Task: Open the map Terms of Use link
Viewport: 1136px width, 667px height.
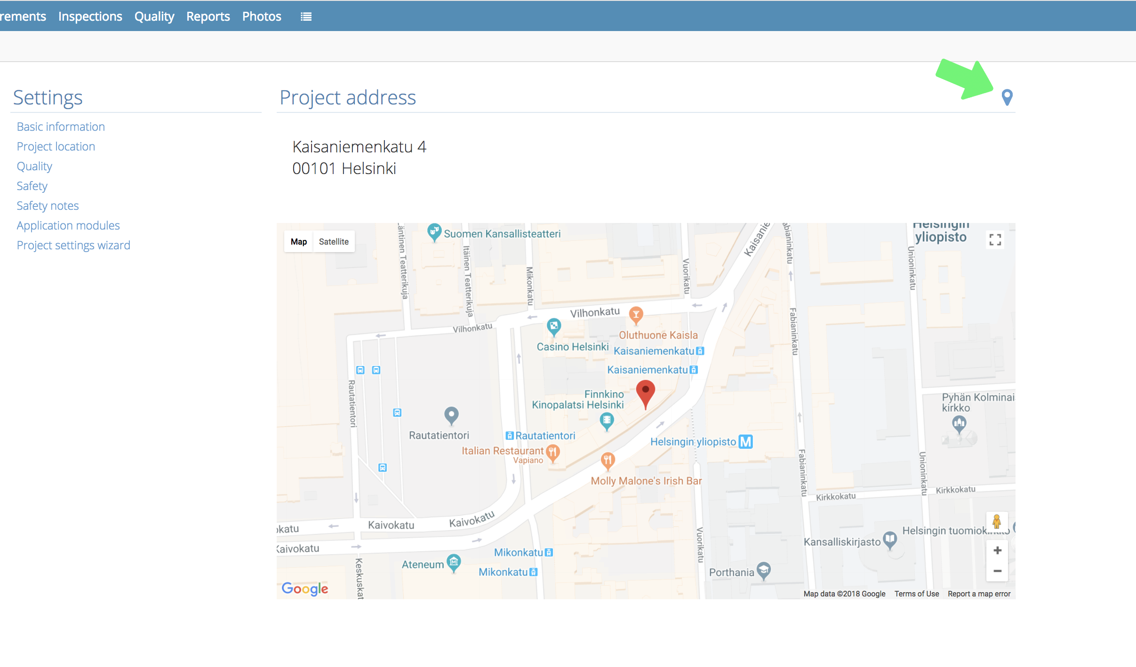Action: click(x=916, y=594)
